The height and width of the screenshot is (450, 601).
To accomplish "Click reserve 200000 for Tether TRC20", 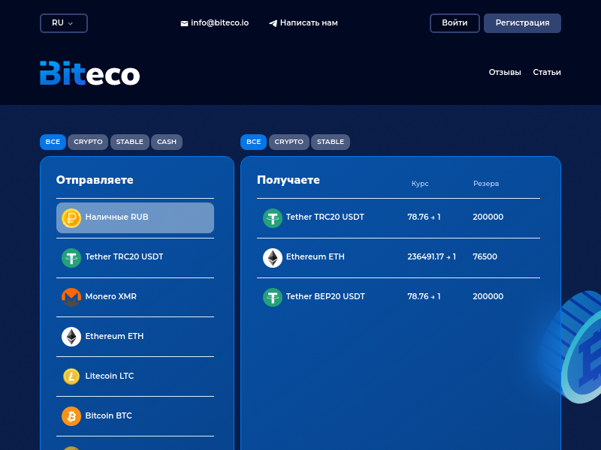I will 488,217.
